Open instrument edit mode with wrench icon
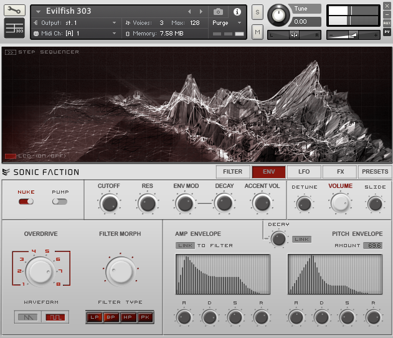Screen dimensions: 393x338 pos(15,11)
